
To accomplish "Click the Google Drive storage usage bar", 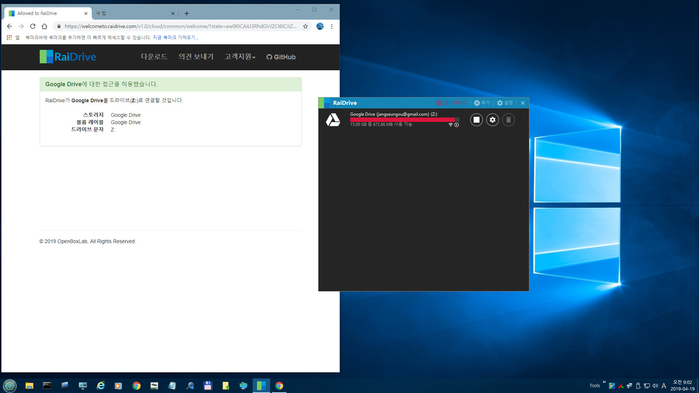I will (404, 119).
